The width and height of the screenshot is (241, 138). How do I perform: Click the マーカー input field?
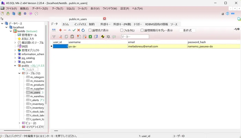[x=135, y=37]
